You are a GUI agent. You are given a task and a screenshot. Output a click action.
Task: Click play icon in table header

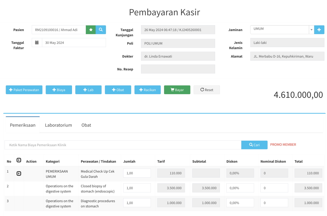click(19, 160)
